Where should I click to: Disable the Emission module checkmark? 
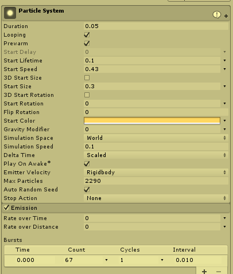(x=6, y=208)
